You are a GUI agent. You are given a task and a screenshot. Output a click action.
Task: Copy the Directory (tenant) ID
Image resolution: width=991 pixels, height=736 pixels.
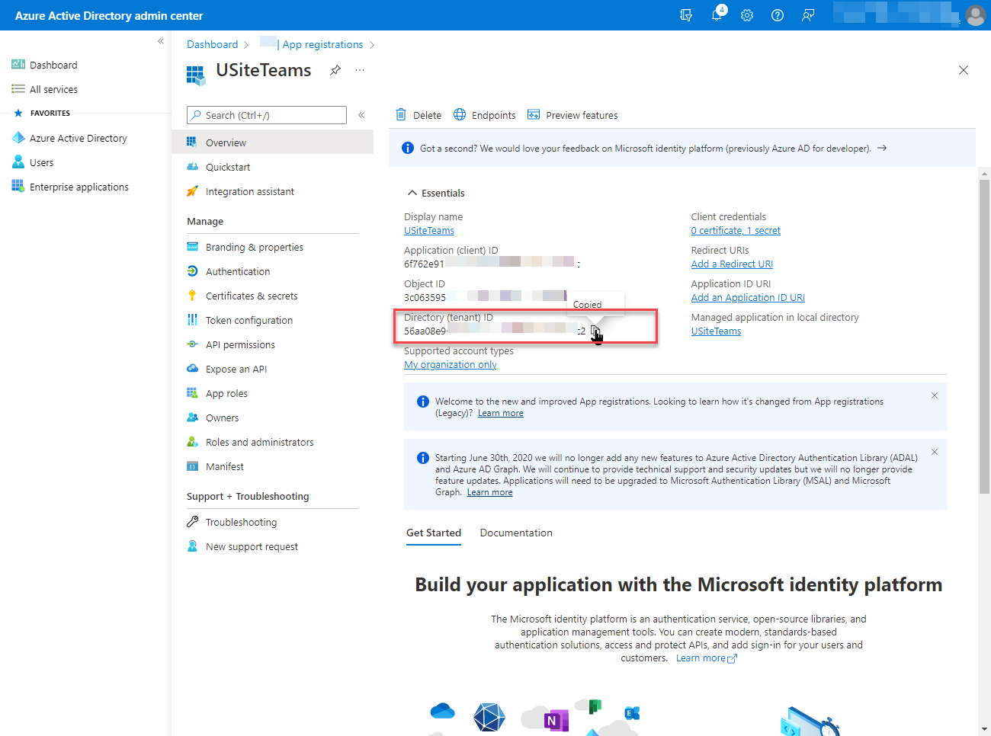click(595, 331)
